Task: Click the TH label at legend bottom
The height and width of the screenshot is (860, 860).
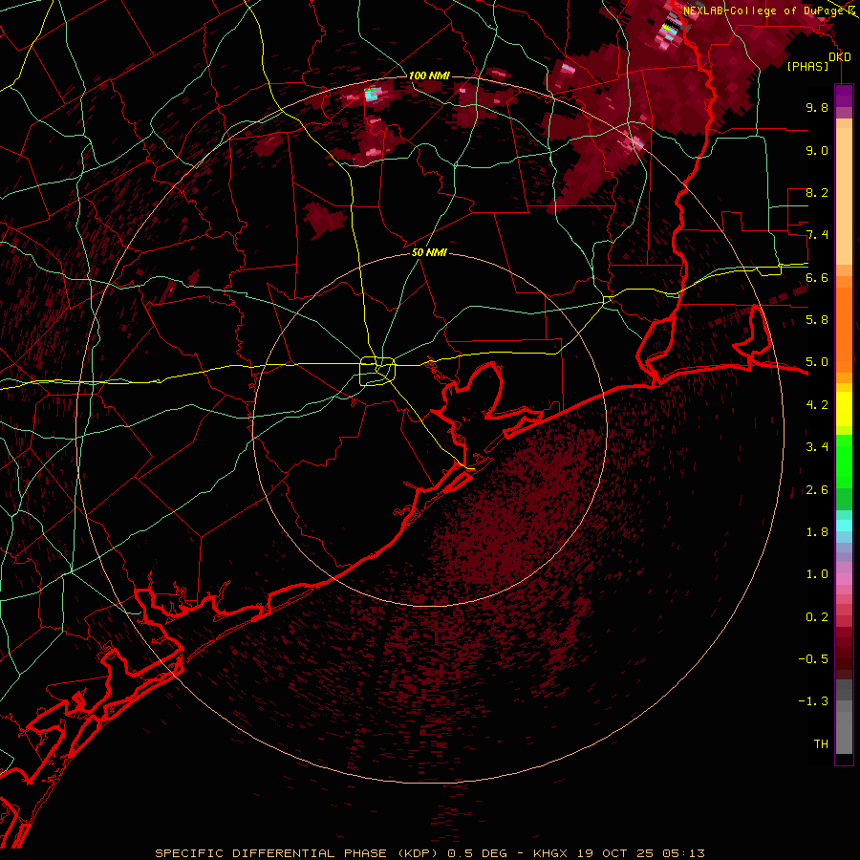Action: (821, 744)
